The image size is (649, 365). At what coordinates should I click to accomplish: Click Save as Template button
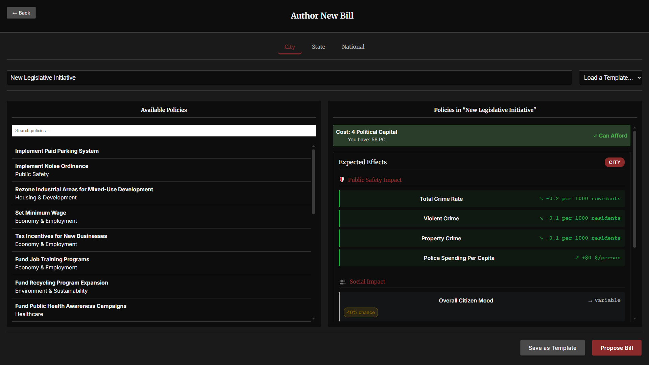point(552,348)
